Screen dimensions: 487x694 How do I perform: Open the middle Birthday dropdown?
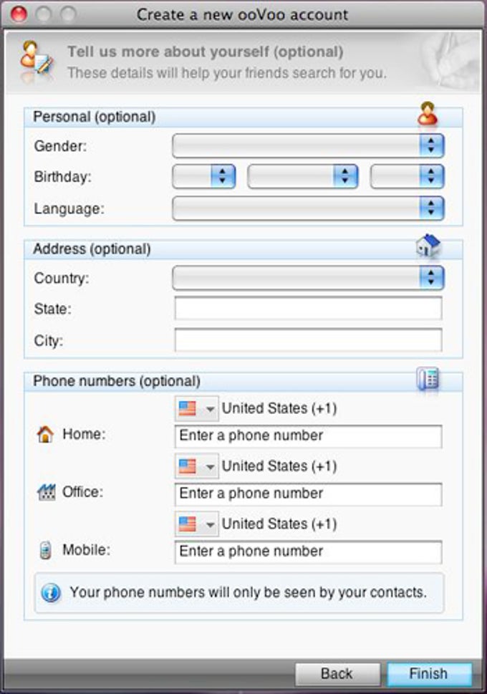[x=303, y=176]
